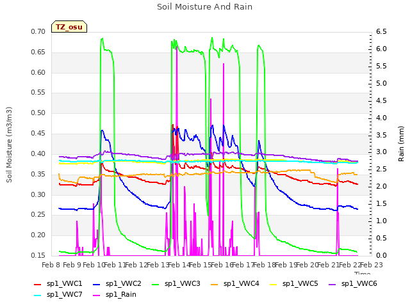The image size is (410, 307).
Task: Click the Rain (mm) axis label
Action: 401,144
